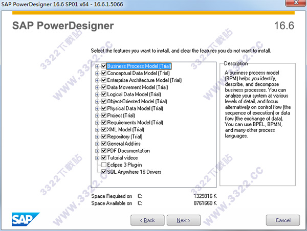Toggle General Add-ins checkbox
This screenshot has height=231, width=307.
pos(104,144)
